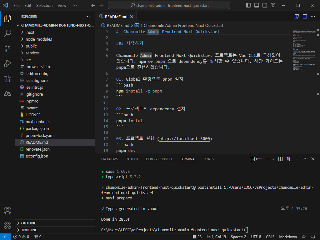
Task: Open the overflow menu ellipsis in menu bar
Action: (x=75, y=5)
